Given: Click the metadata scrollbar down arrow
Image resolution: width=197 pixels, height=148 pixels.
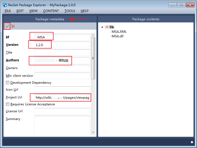Looking at the screenshot, I should click(x=93, y=132).
